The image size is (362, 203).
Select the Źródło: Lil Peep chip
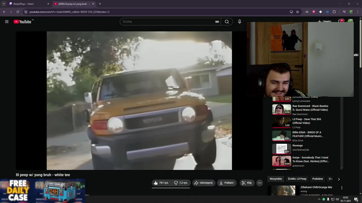(297, 179)
